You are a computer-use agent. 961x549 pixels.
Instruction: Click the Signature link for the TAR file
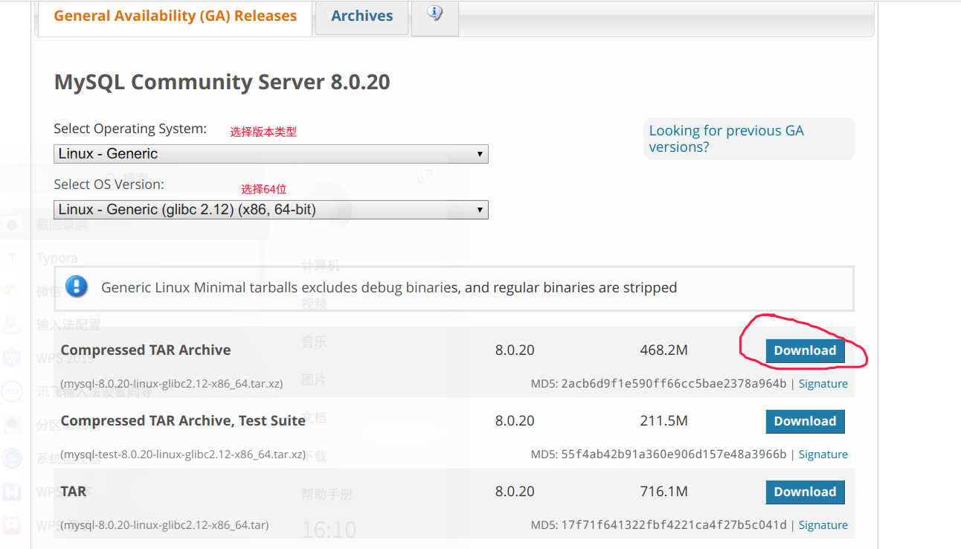tap(823, 524)
